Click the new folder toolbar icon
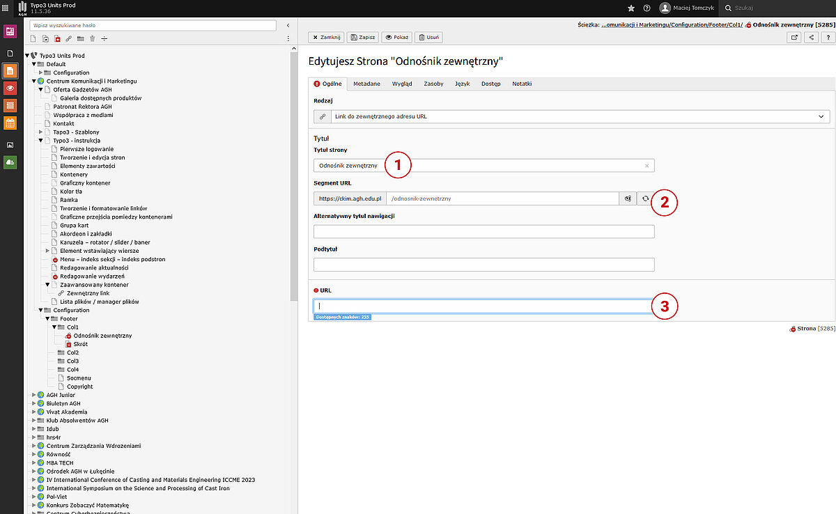The image size is (836, 514). tap(81, 38)
